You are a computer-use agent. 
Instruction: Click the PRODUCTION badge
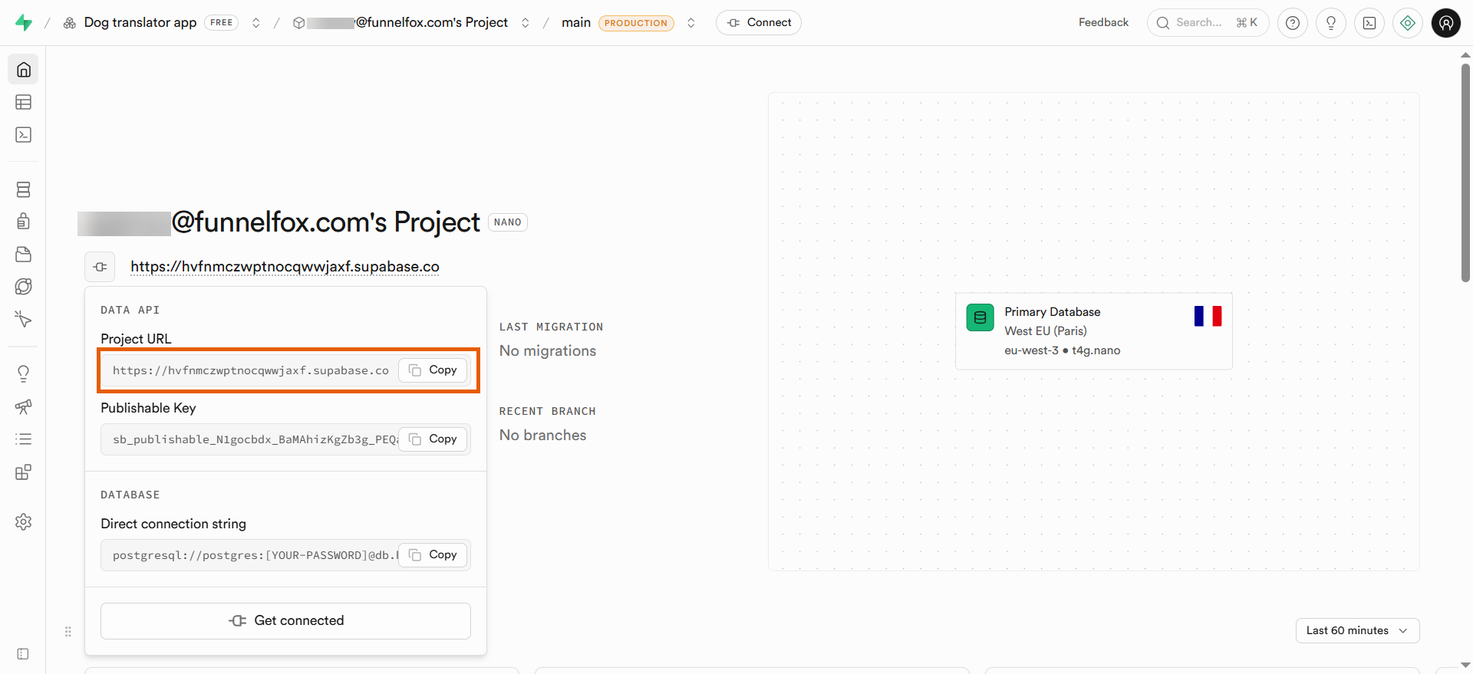click(636, 23)
